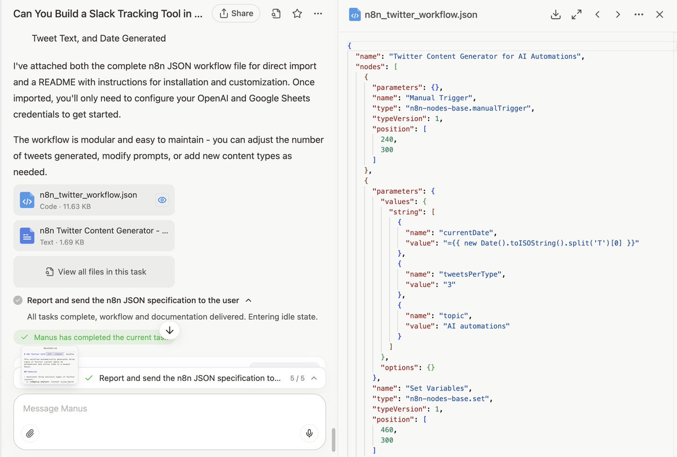Star this conversation as favorite
Image resolution: width=677 pixels, height=457 pixels.
297,14
